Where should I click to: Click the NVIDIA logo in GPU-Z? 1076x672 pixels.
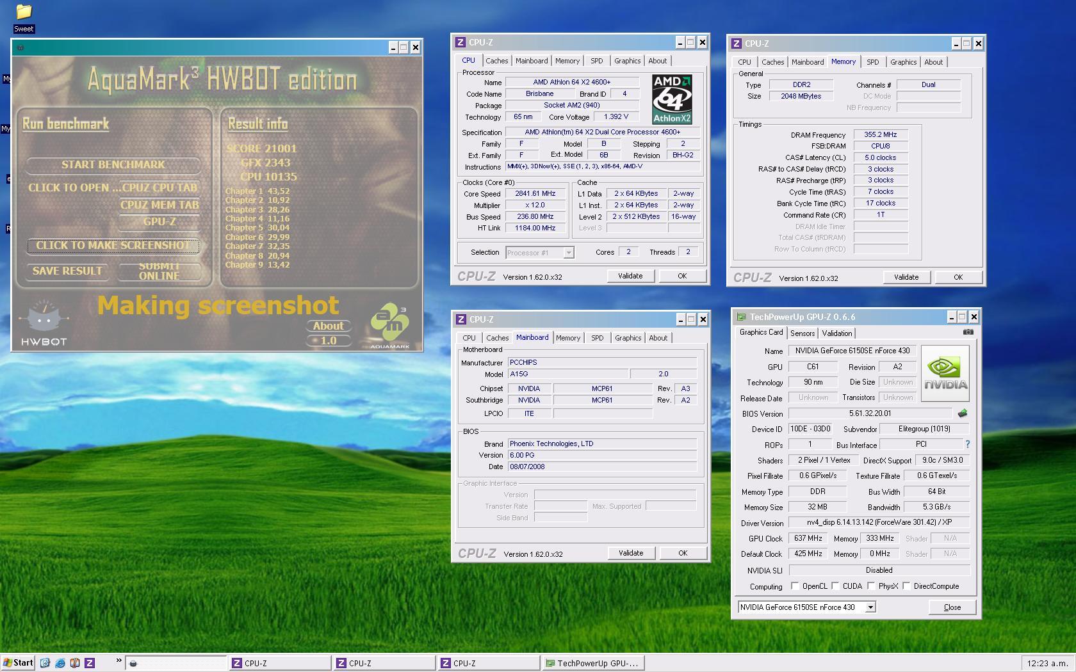pos(945,373)
